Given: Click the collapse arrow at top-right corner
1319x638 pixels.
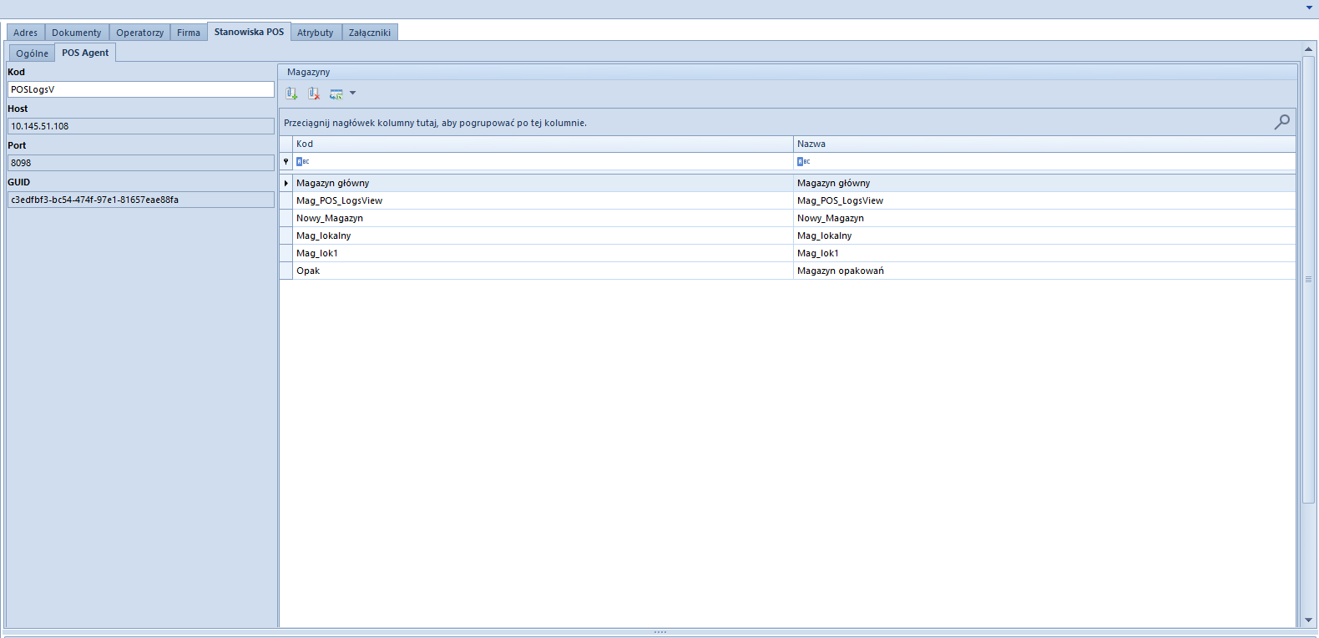Looking at the screenshot, I should (x=1309, y=8).
